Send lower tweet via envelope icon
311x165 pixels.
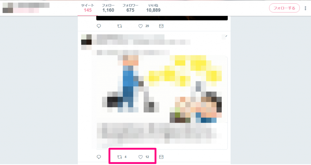coord(161,157)
